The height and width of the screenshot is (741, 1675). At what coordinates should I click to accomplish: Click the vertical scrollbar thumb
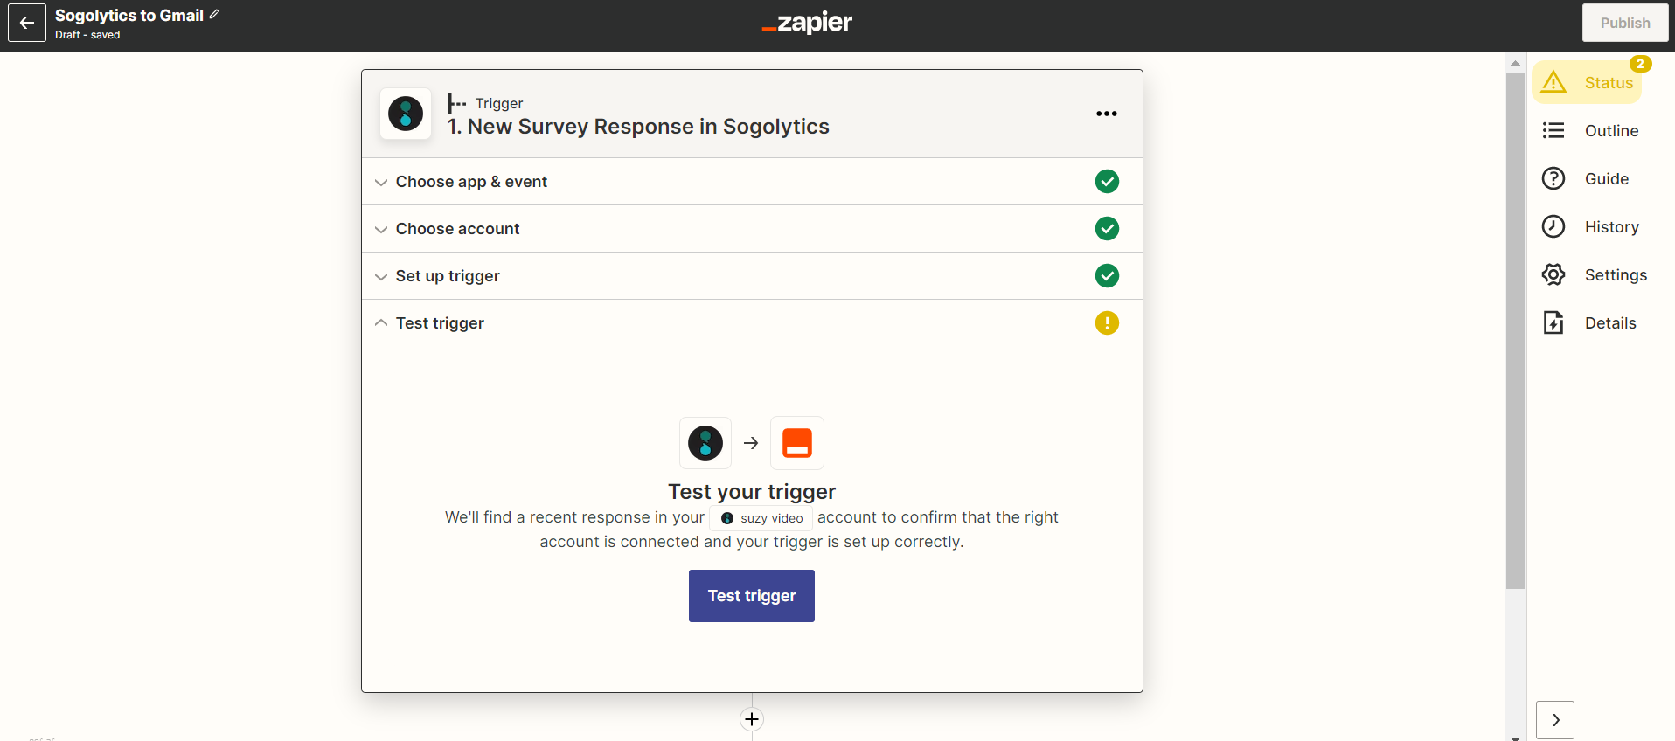click(1515, 332)
